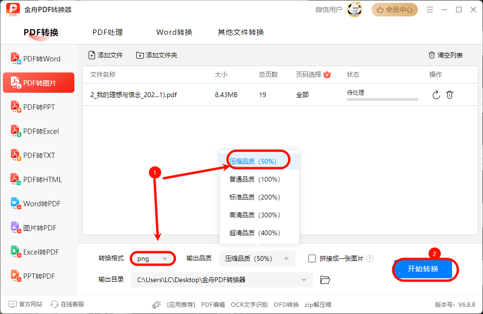Enable 拼接成一张图片 option
Image resolution: width=483 pixels, height=314 pixels.
coord(312,258)
